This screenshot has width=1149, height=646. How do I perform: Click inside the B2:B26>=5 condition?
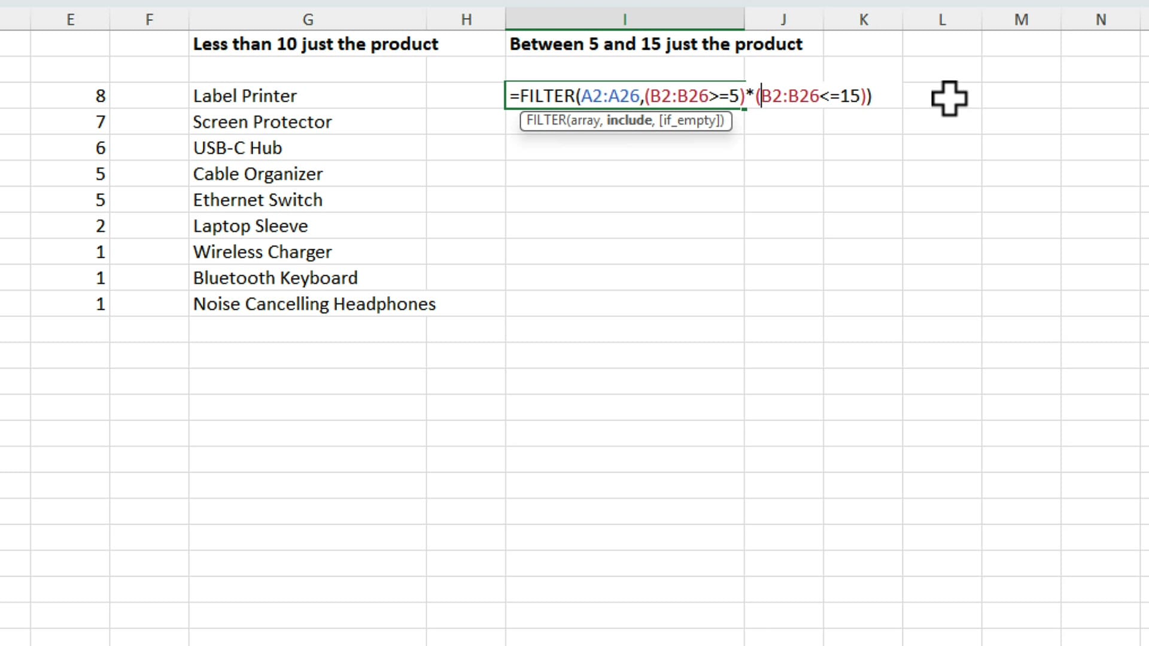pos(694,96)
